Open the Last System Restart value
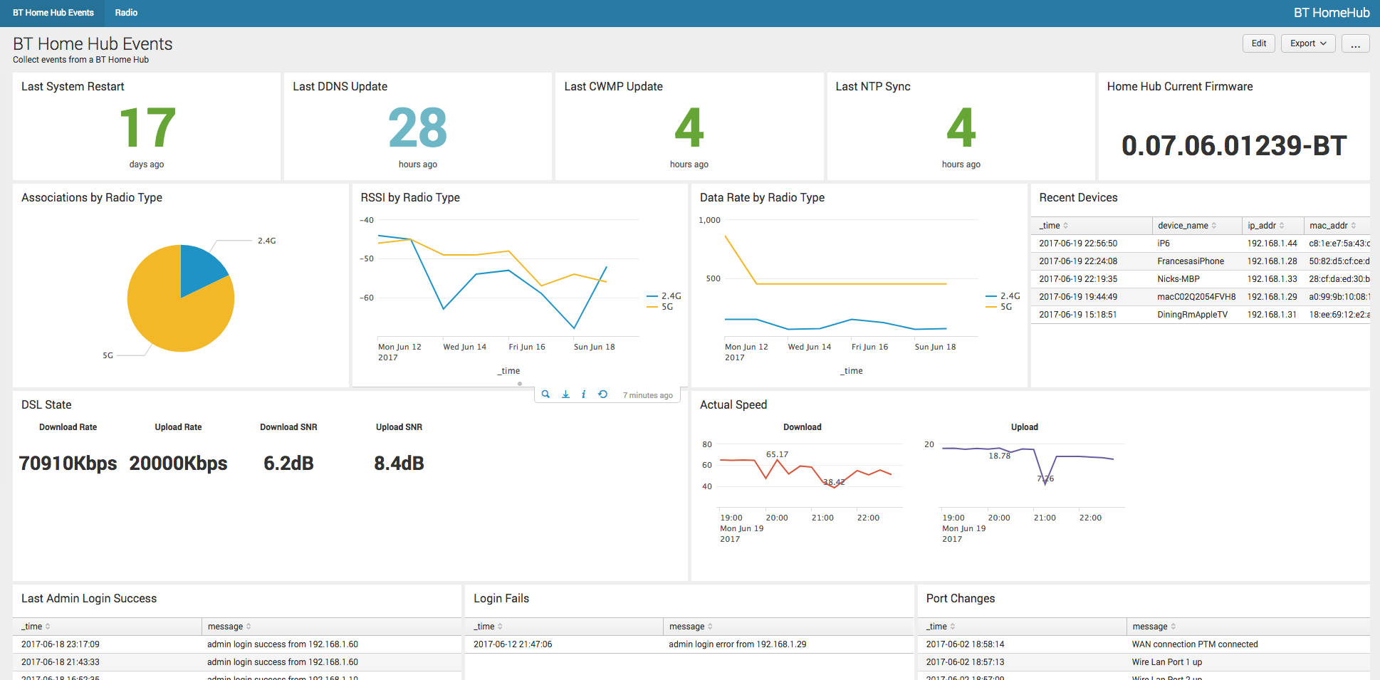Viewport: 1380px width, 680px height. [147, 128]
